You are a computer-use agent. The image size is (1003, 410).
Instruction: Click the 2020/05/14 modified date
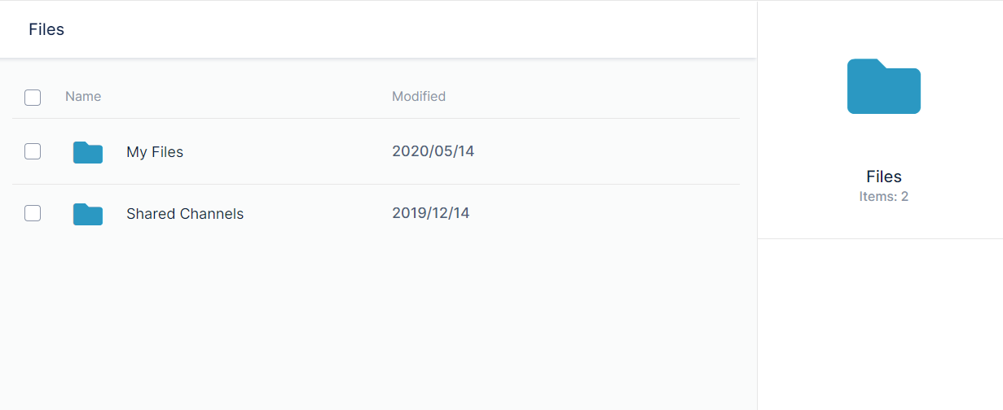click(433, 151)
